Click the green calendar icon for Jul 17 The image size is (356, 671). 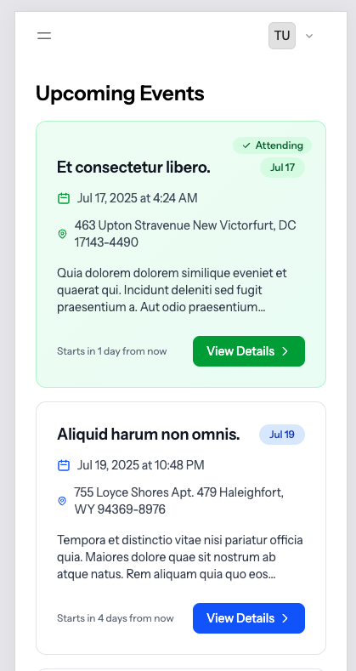tap(64, 198)
